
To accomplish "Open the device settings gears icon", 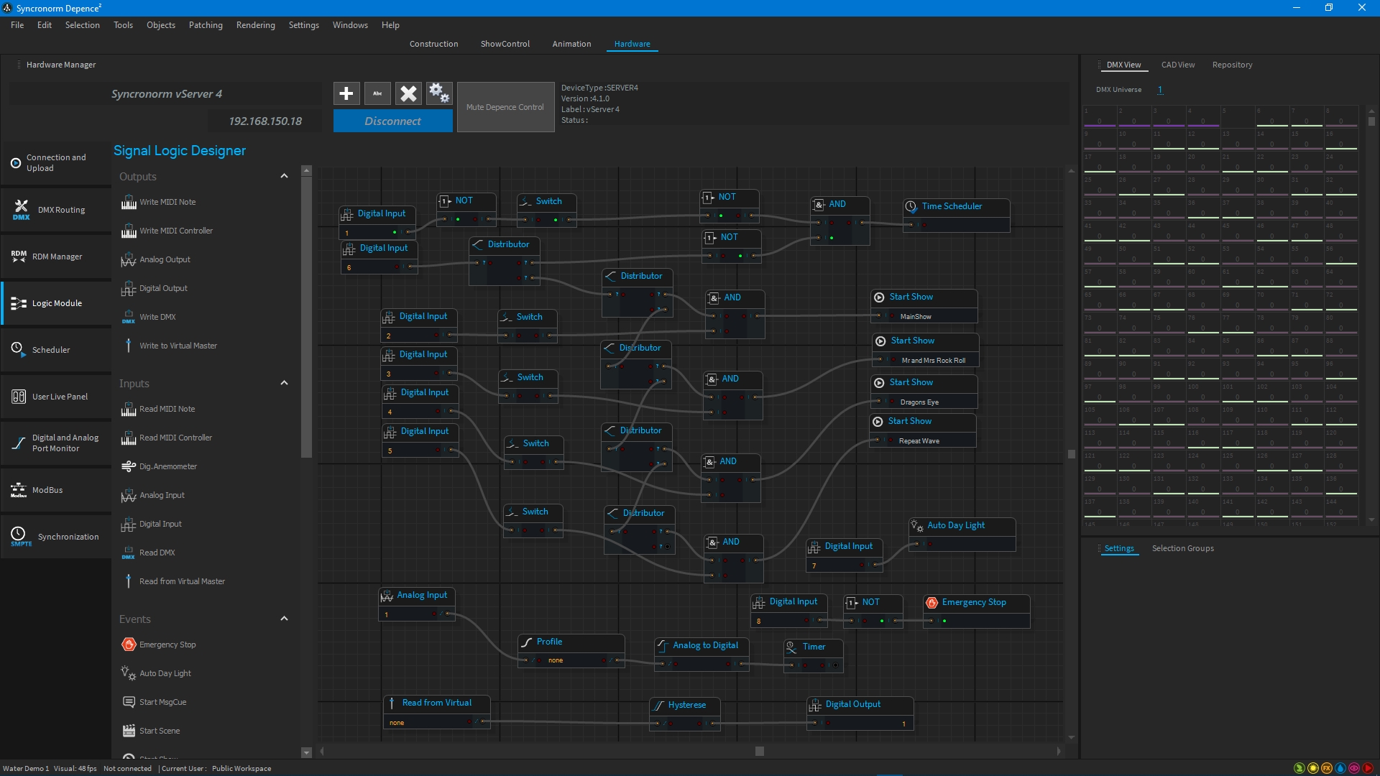I will tap(438, 93).
